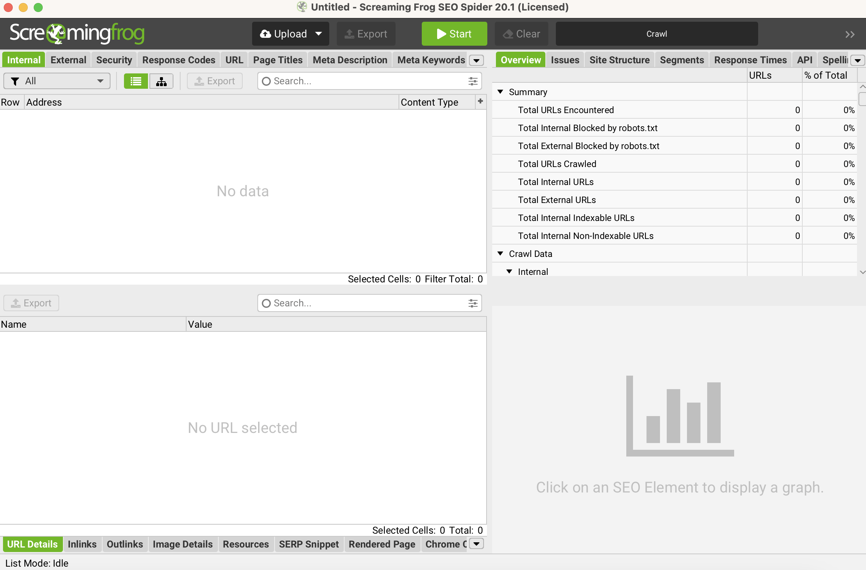The width and height of the screenshot is (866, 570).
Task: Click the Row column header
Action: (12, 102)
